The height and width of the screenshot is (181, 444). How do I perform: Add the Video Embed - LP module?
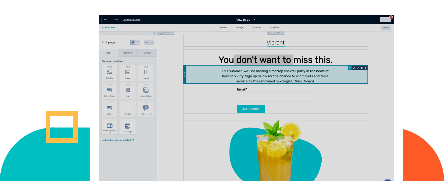(109, 127)
